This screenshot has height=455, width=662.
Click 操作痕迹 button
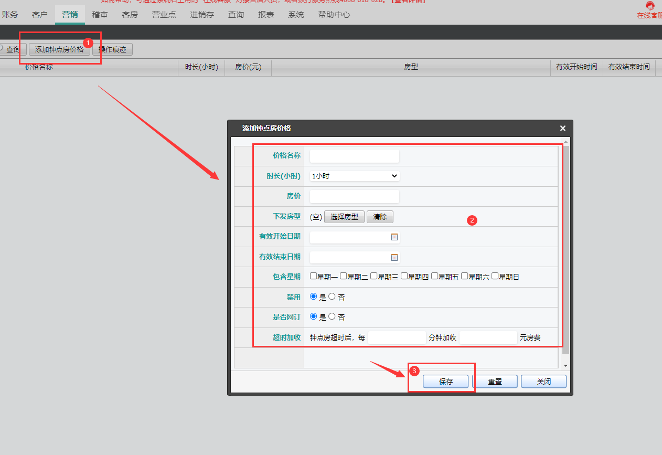tap(113, 49)
